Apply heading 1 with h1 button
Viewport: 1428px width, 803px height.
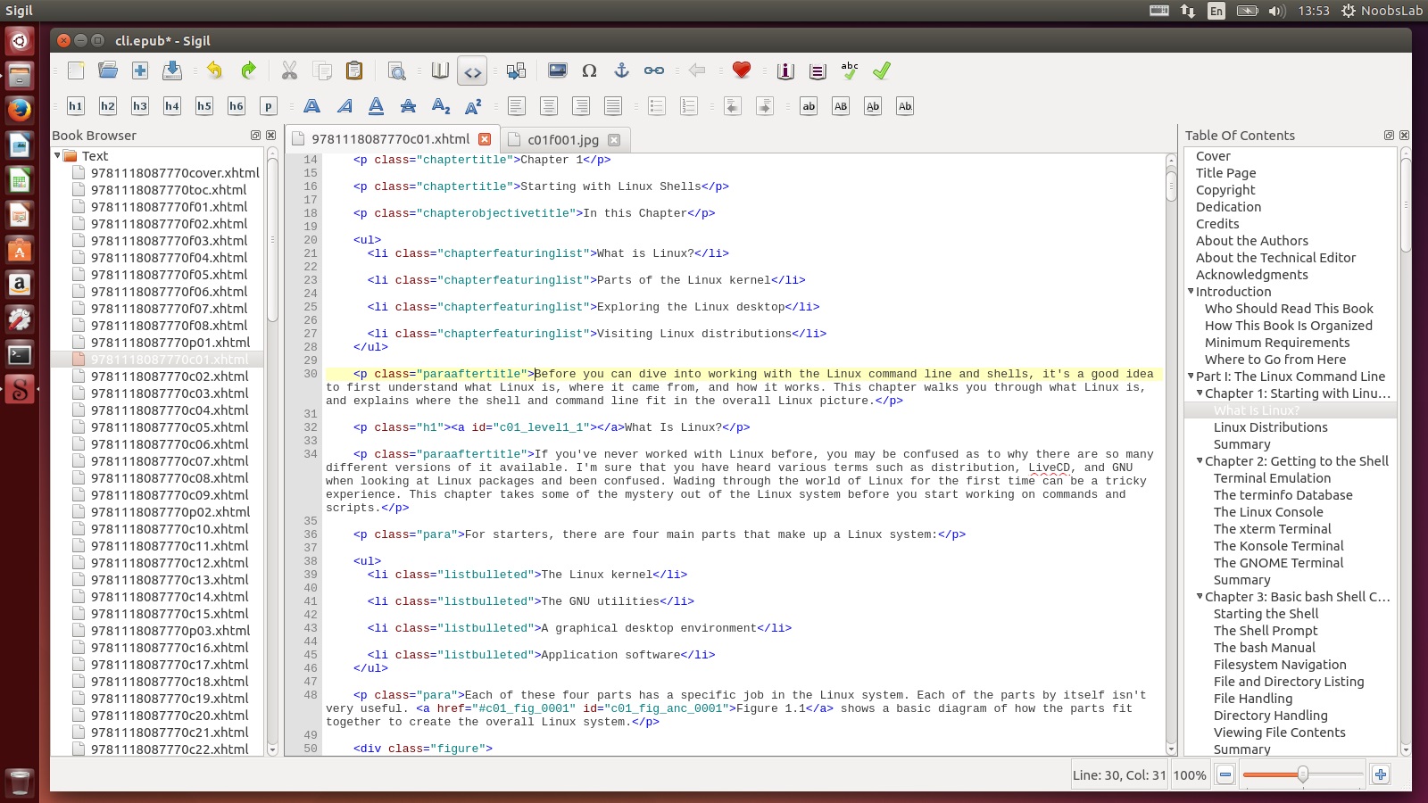click(x=76, y=106)
